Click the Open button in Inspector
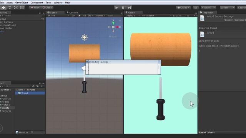246x138 pixels. point(228,20)
